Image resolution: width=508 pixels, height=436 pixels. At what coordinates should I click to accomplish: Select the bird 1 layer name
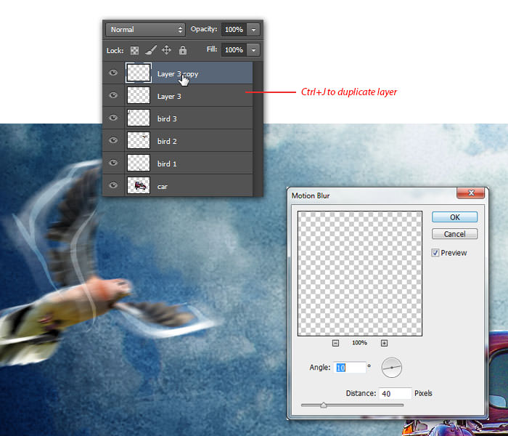(x=167, y=163)
